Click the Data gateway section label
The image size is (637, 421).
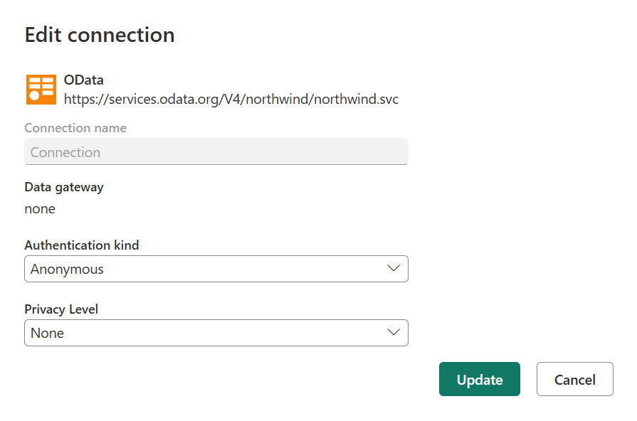(63, 186)
